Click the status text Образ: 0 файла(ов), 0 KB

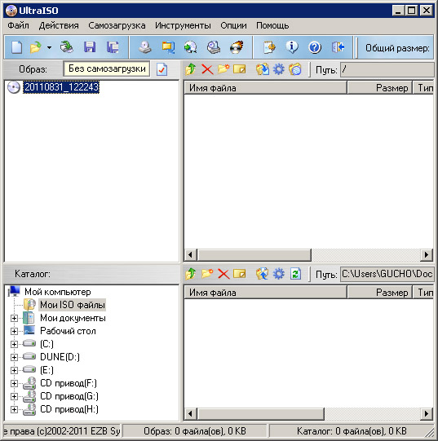(195, 431)
